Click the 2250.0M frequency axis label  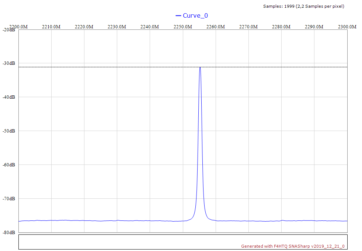[x=182, y=27]
